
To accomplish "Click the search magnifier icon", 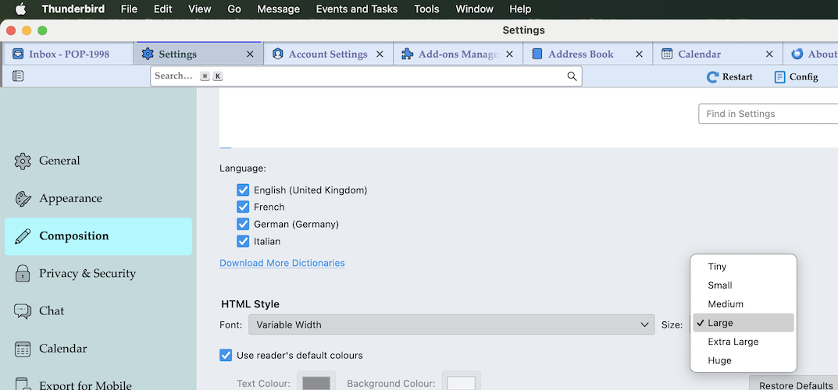I will 572,76.
